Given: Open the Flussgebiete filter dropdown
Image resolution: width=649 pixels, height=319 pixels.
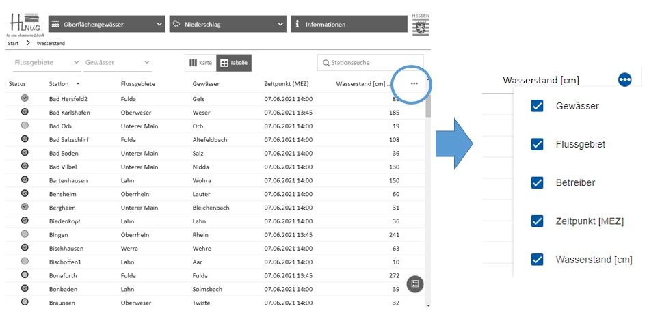Looking at the screenshot, I should tap(47, 63).
